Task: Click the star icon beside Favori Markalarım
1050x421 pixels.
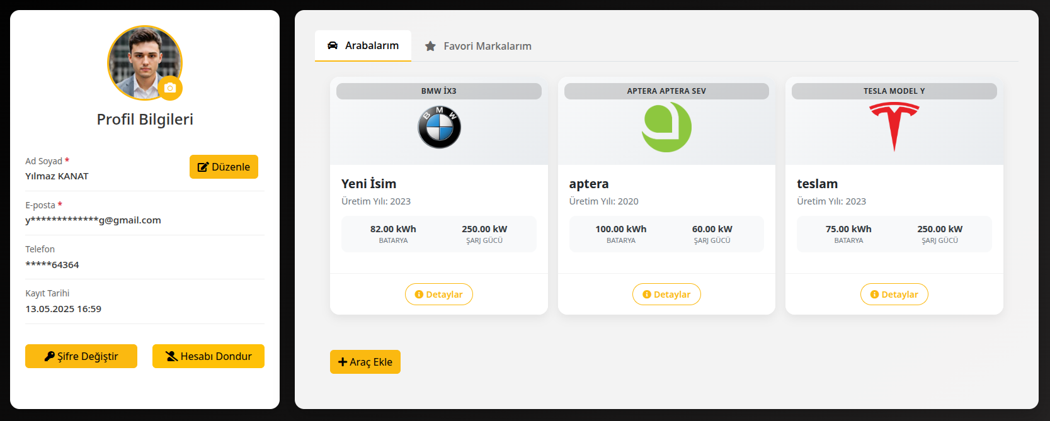Action: (x=430, y=46)
